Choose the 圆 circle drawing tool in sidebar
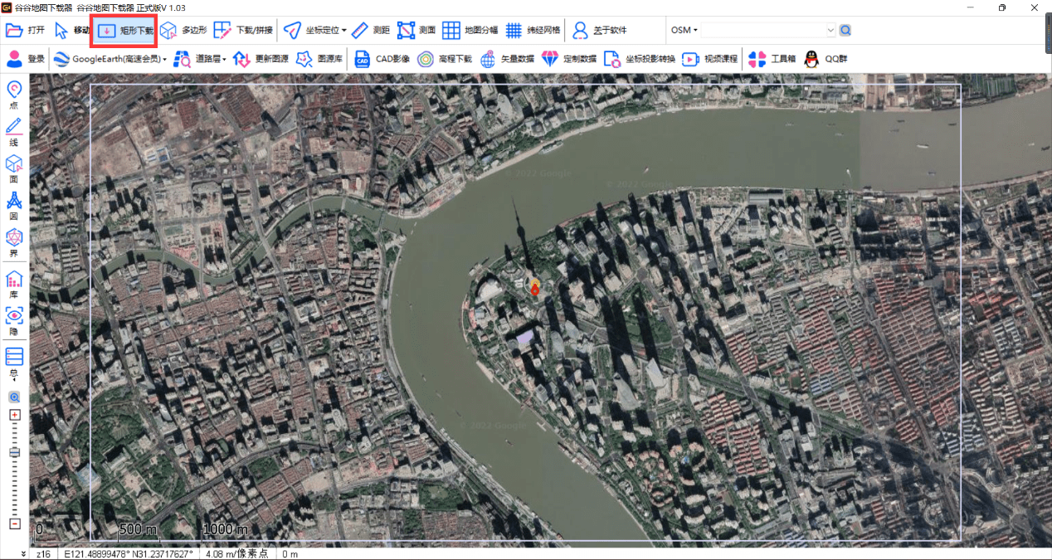The height and width of the screenshot is (560, 1052). coord(14,203)
